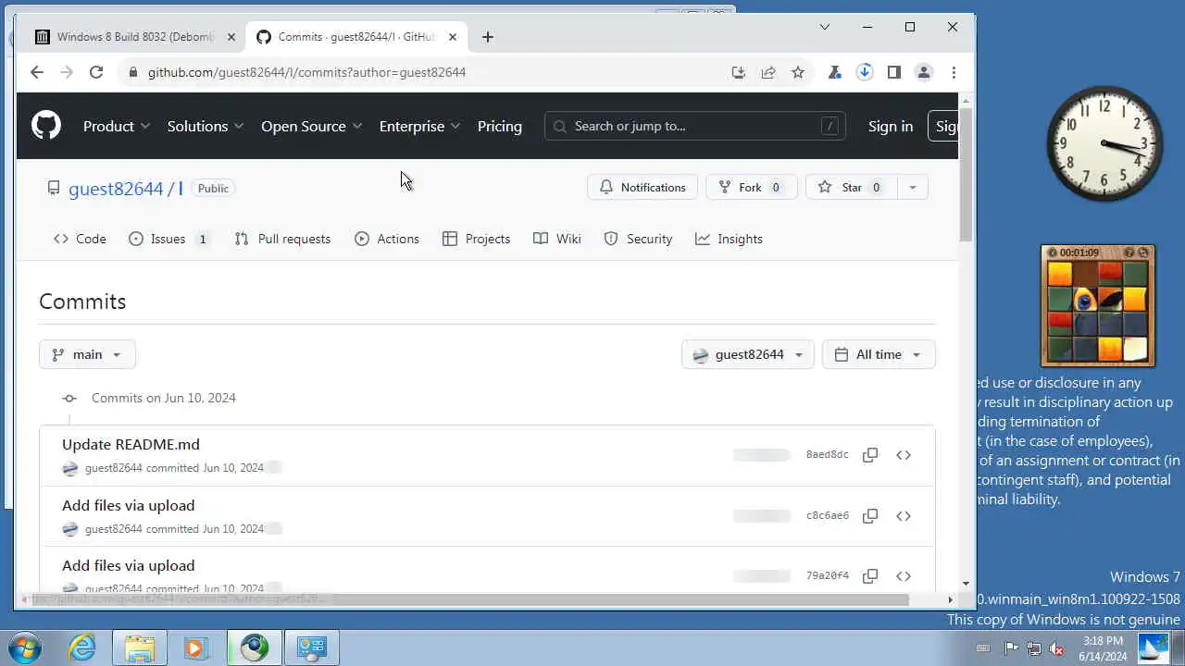Open the Actions tab
Viewport: 1185px width, 666px height.
387,239
